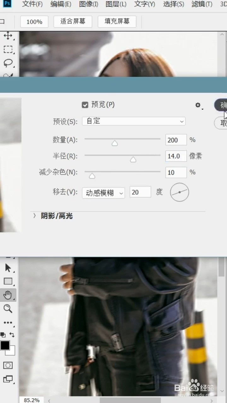Open the 移去(V) 动感模糊 dropdown
The image size is (227, 403).
103,193
